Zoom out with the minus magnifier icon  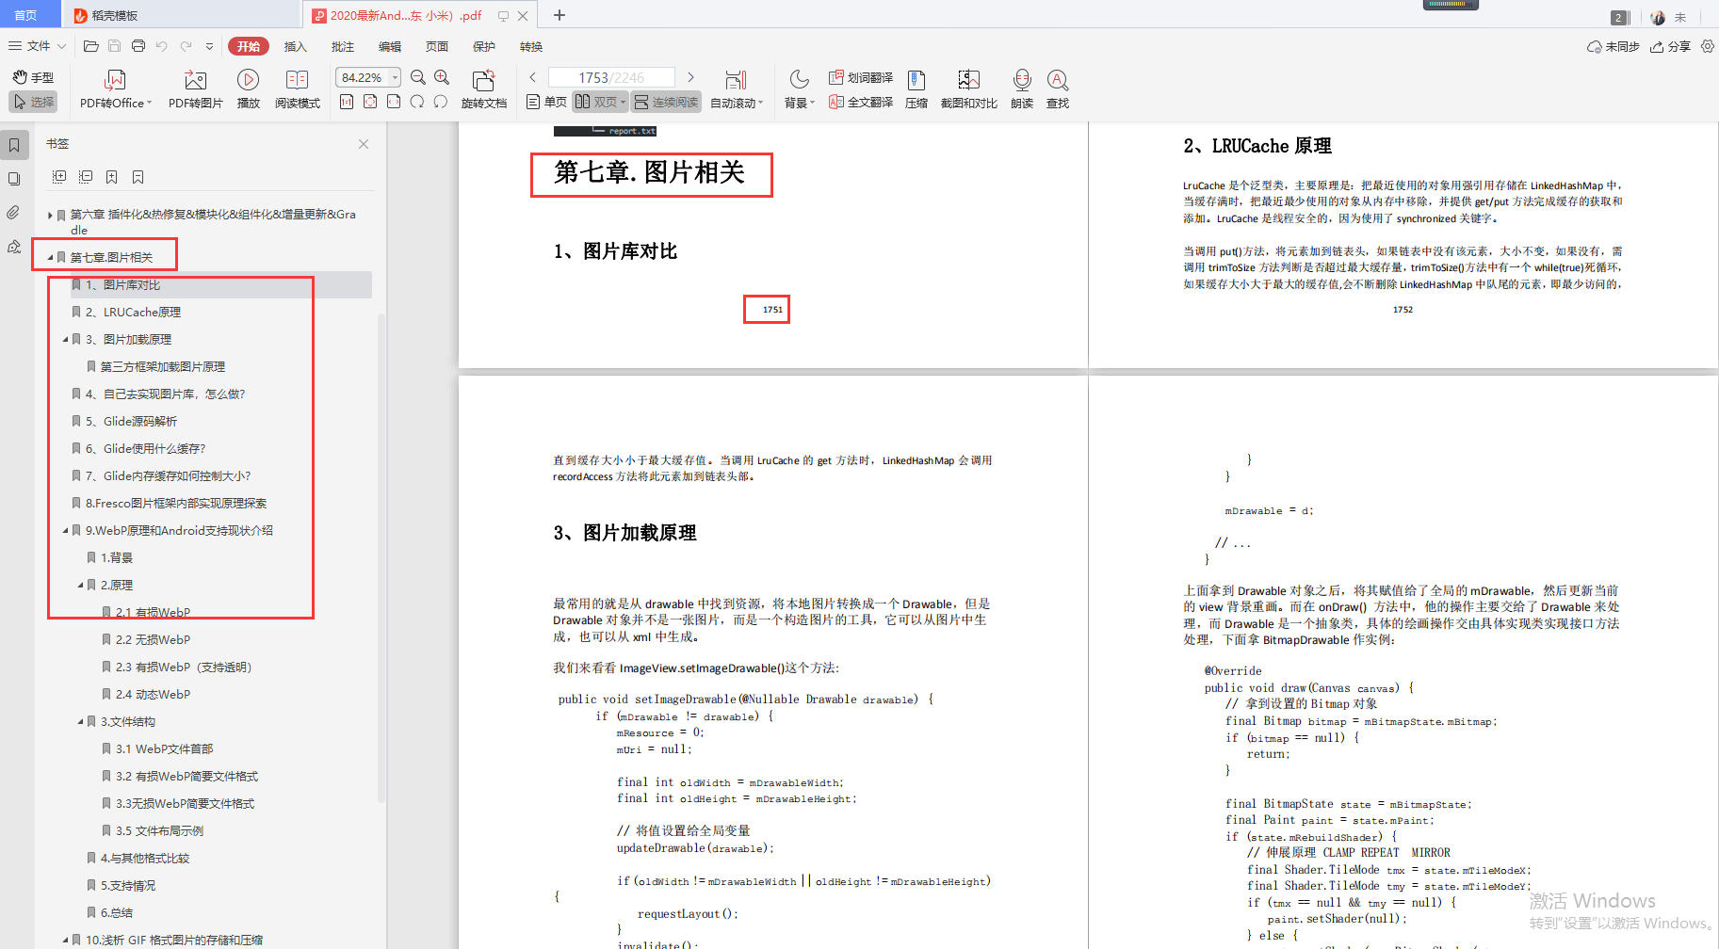pos(418,77)
